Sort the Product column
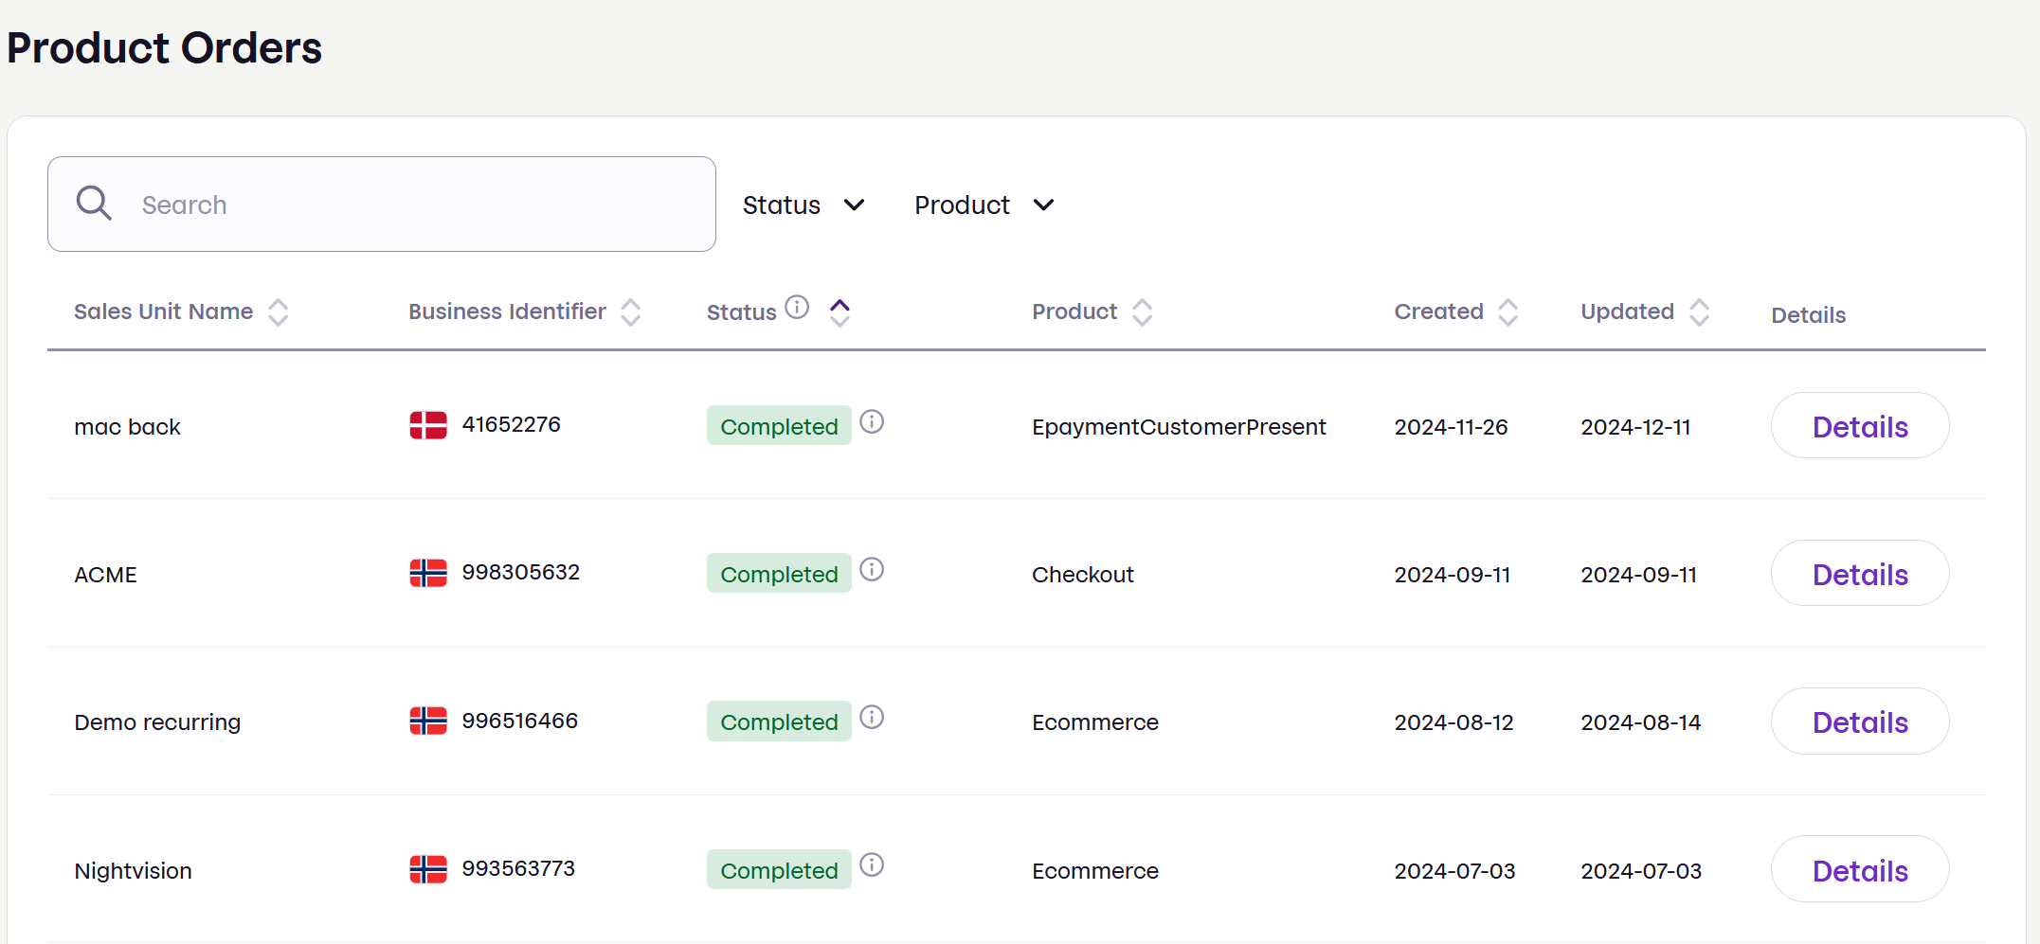The width and height of the screenshot is (2040, 944). pyautogui.click(x=1144, y=312)
